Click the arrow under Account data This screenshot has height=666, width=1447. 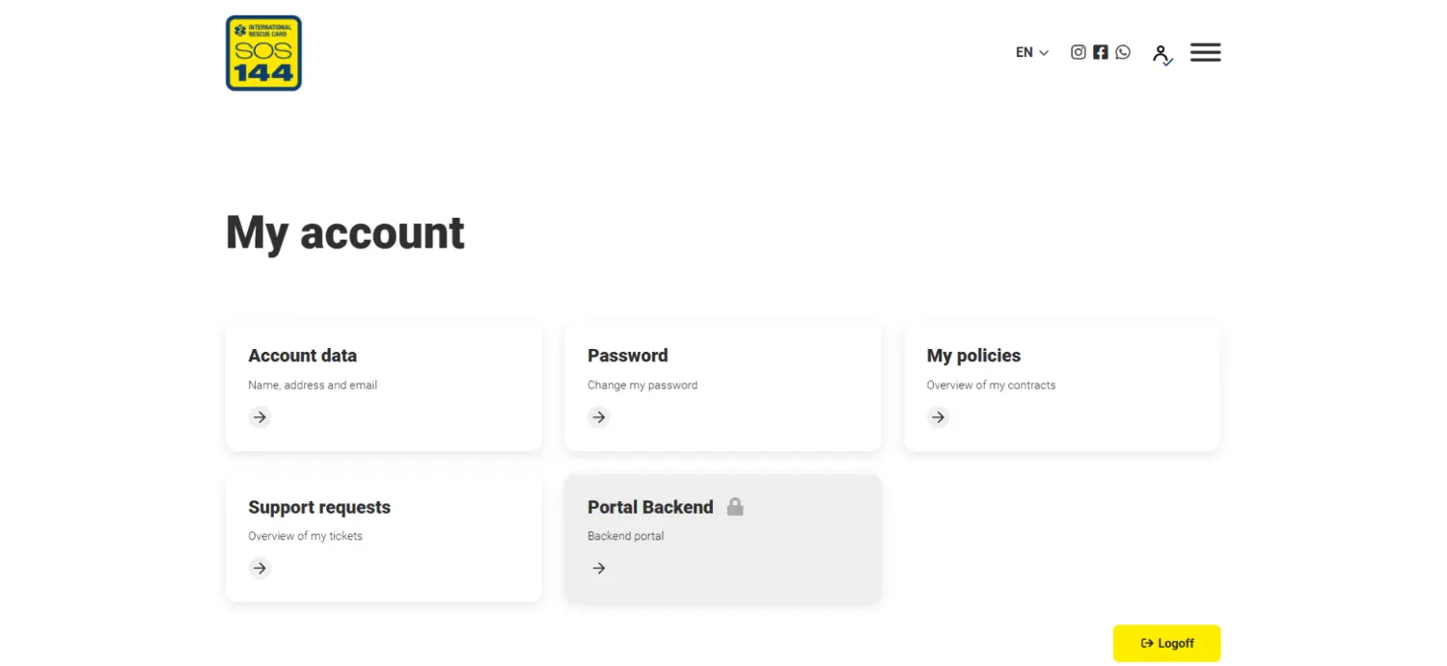pos(259,417)
